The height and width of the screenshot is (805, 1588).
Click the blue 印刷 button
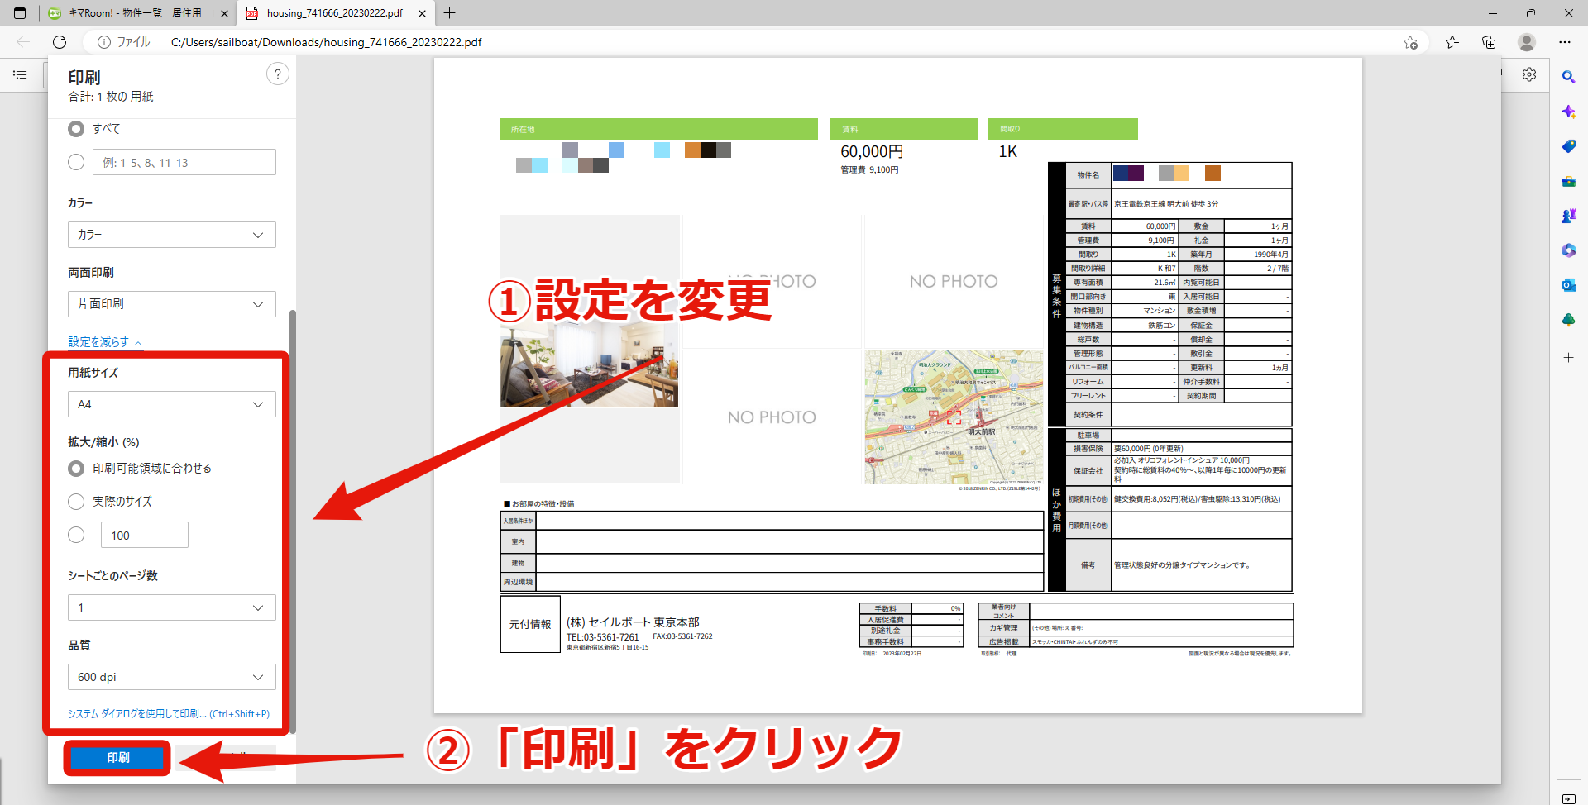click(x=117, y=757)
